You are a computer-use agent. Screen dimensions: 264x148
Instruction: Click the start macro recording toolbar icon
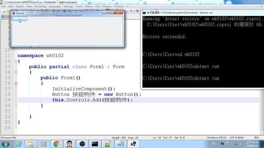point(137,11)
